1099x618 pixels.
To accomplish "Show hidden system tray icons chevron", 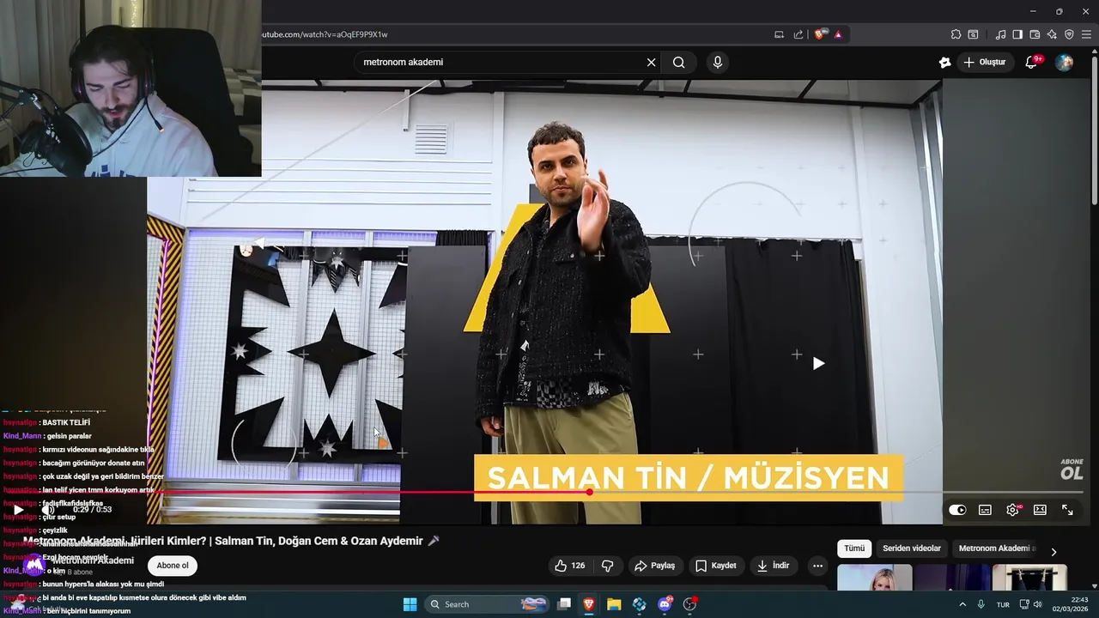I will click(962, 604).
